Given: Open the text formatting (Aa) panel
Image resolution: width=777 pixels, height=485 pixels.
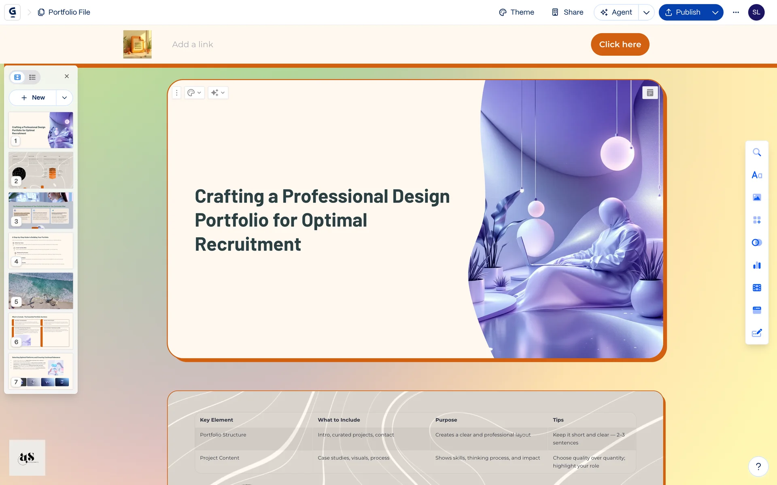Looking at the screenshot, I should [757, 175].
